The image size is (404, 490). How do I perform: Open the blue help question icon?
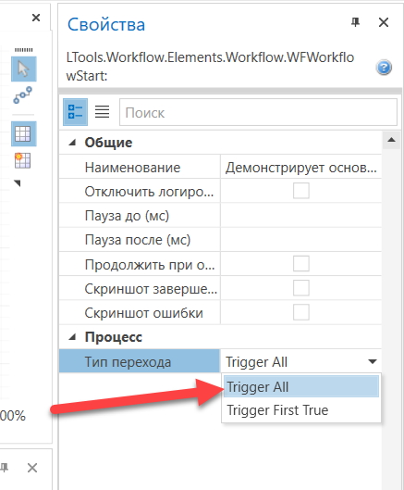coord(384,68)
